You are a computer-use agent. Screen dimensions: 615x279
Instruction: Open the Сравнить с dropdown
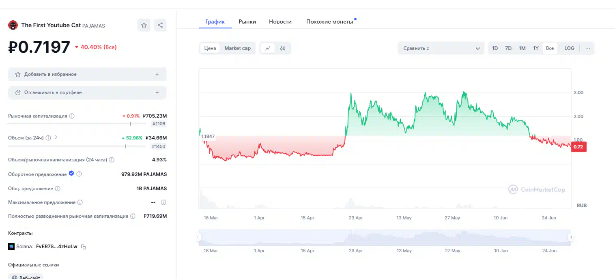(x=441, y=48)
